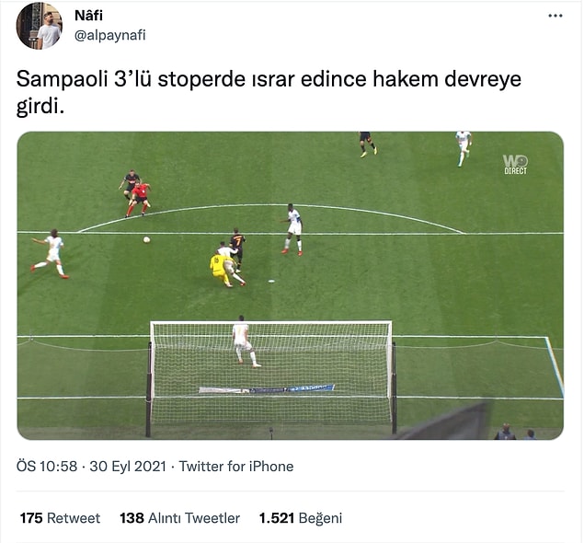
Task: View the 138 Alıntı Tweetler list
Action: click(180, 518)
